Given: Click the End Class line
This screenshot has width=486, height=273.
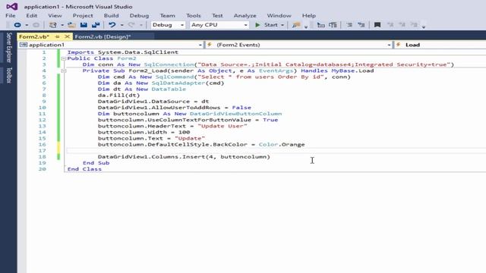Looking at the screenshot, I should coord(84,169).
